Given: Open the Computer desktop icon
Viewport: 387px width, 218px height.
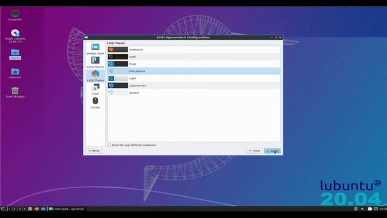Looking at the screenshot, I should pos(15,15).
